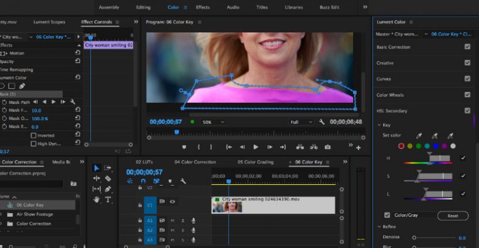Collapse the Key section
The height and width of the screenshot is (248, 479).
click(x=379, y=125)
